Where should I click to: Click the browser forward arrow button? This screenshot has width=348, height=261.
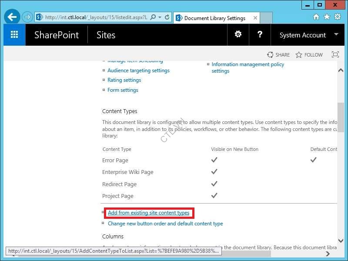coord(27,17)
